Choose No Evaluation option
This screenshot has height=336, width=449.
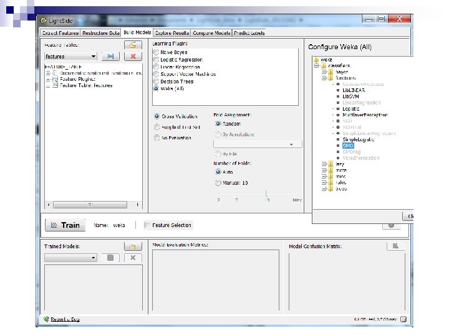point(157,138)
